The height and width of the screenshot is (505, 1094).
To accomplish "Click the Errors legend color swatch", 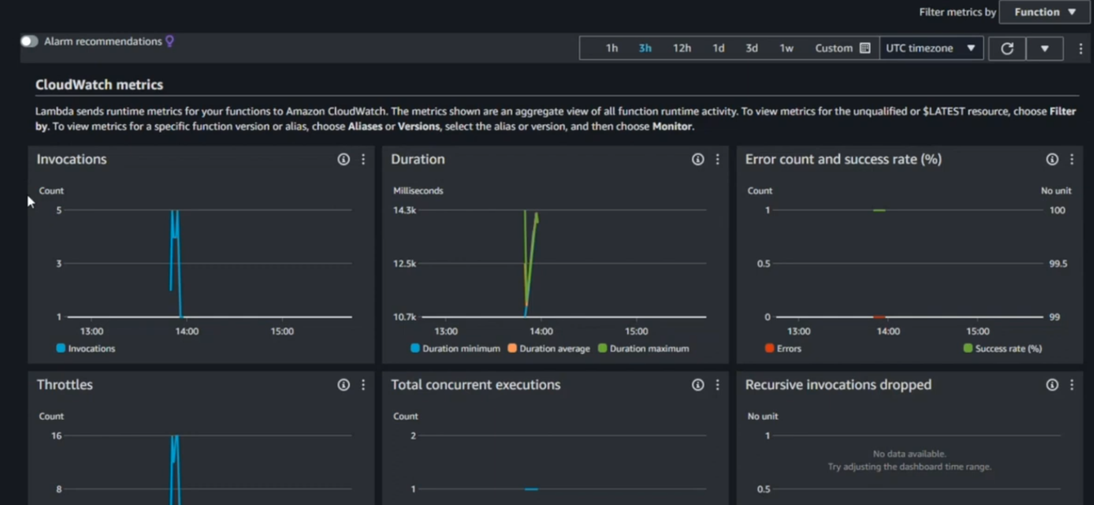I will coord(769,348).
